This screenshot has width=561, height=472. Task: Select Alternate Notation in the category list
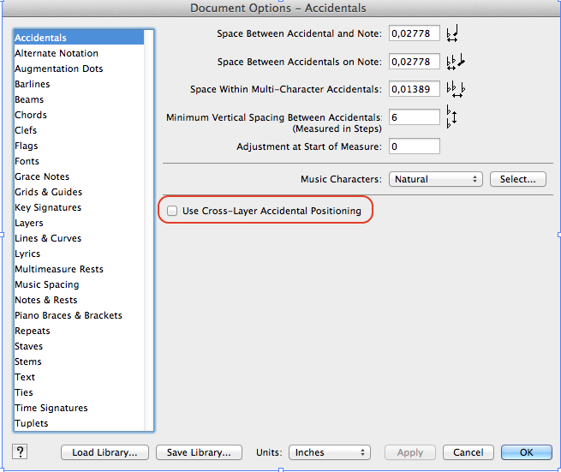57,53
